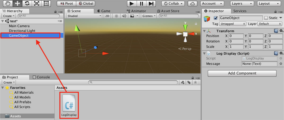Toggle Global handle rotation
The height and width of the screenshot is (120, 284).
point(86,3)
